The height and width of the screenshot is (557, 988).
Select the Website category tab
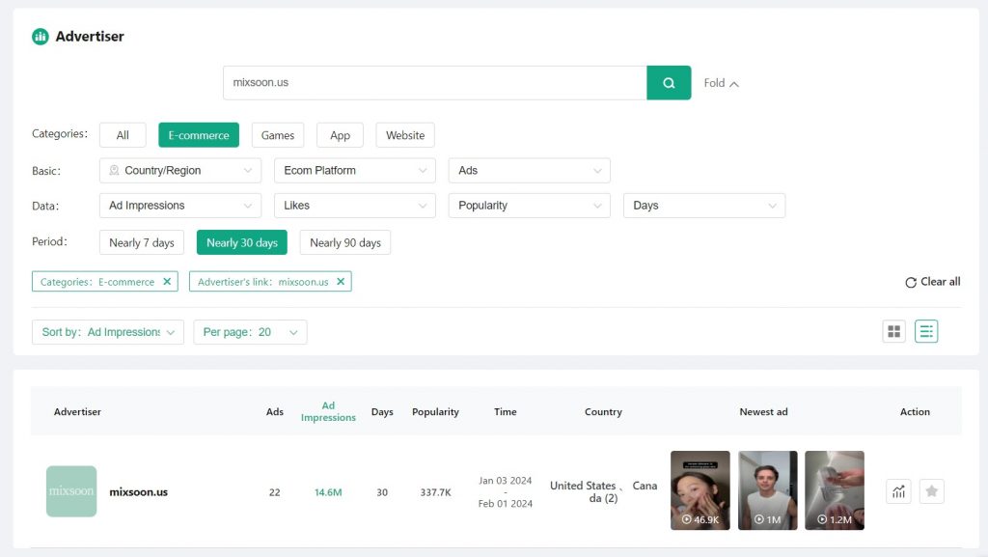pyautogui.click(x=404, y=134)
